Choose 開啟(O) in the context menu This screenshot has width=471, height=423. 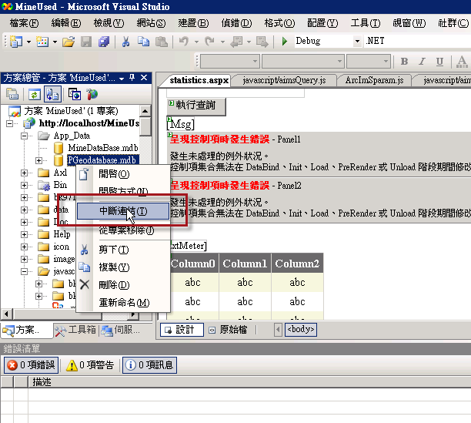point(123,174)
